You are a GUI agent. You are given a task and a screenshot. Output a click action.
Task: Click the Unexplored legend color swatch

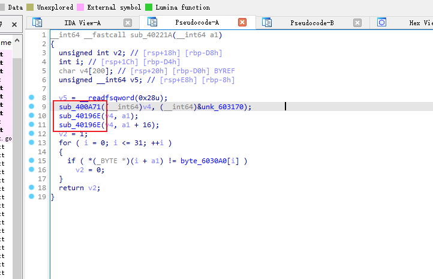coord(30,7)
